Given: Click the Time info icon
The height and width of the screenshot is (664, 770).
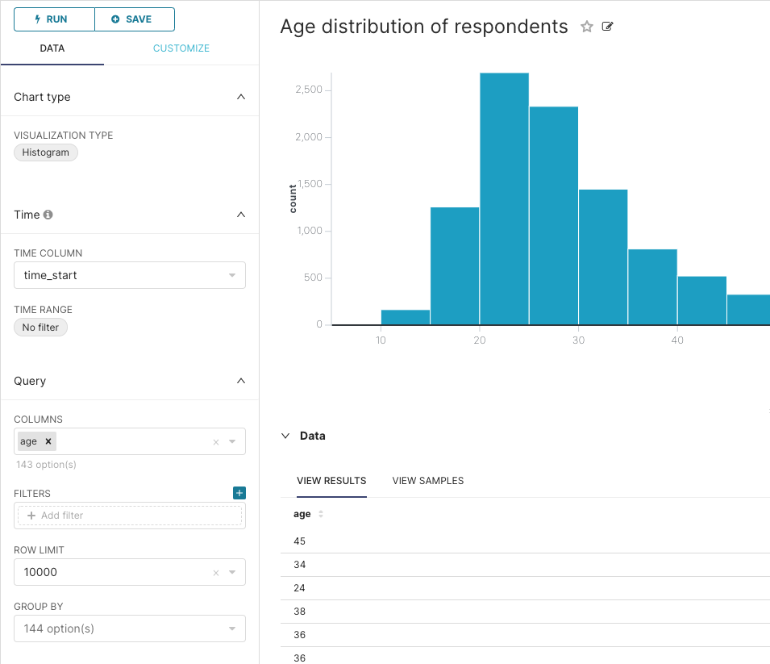Looking at the screenshot, I should click(x=48, y=215).
